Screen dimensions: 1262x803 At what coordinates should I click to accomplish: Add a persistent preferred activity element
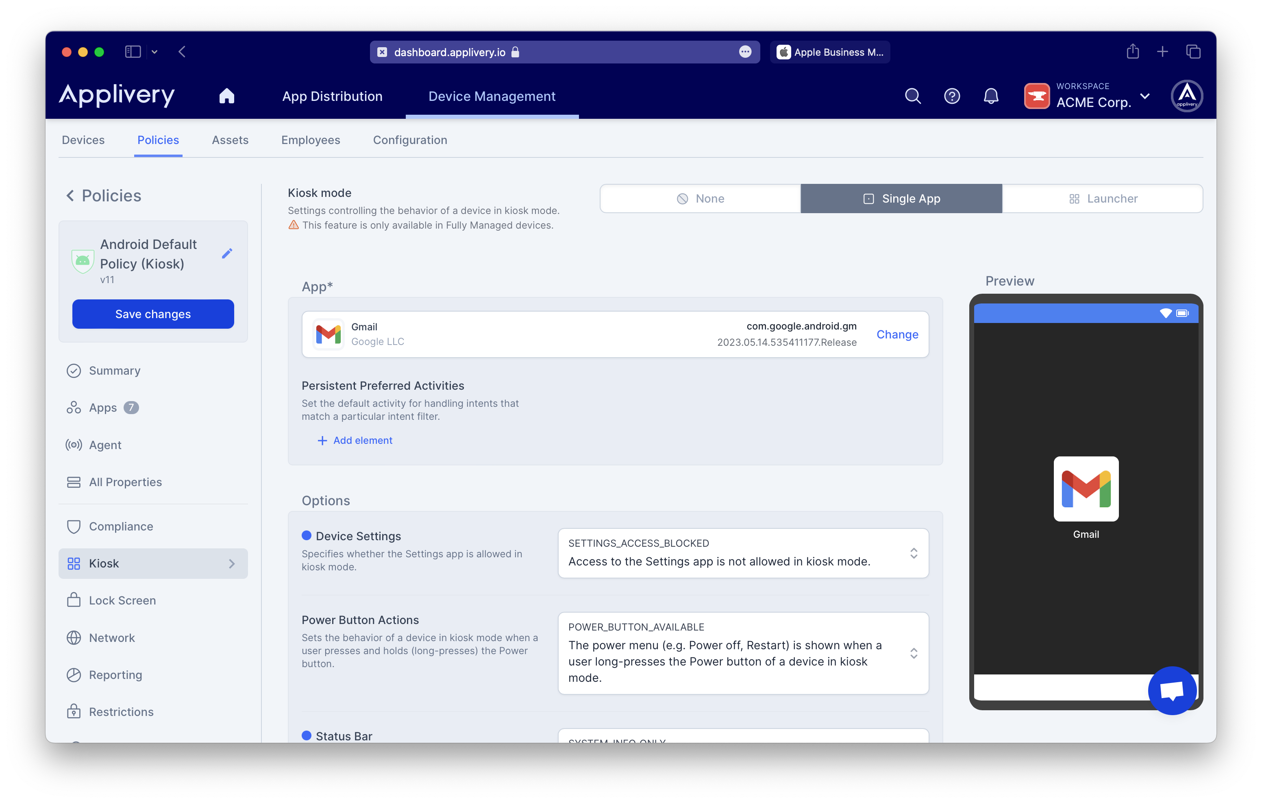pyautogui.click(x=355, y=440)
